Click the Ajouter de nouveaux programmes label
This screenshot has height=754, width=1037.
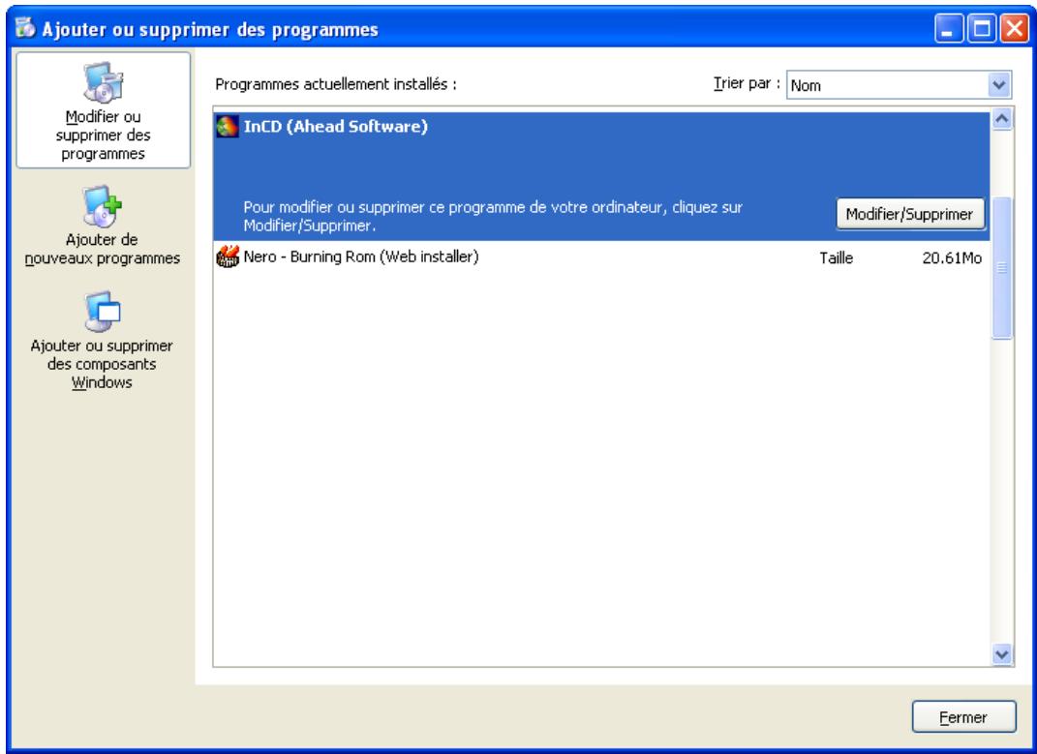click(103, 249)
